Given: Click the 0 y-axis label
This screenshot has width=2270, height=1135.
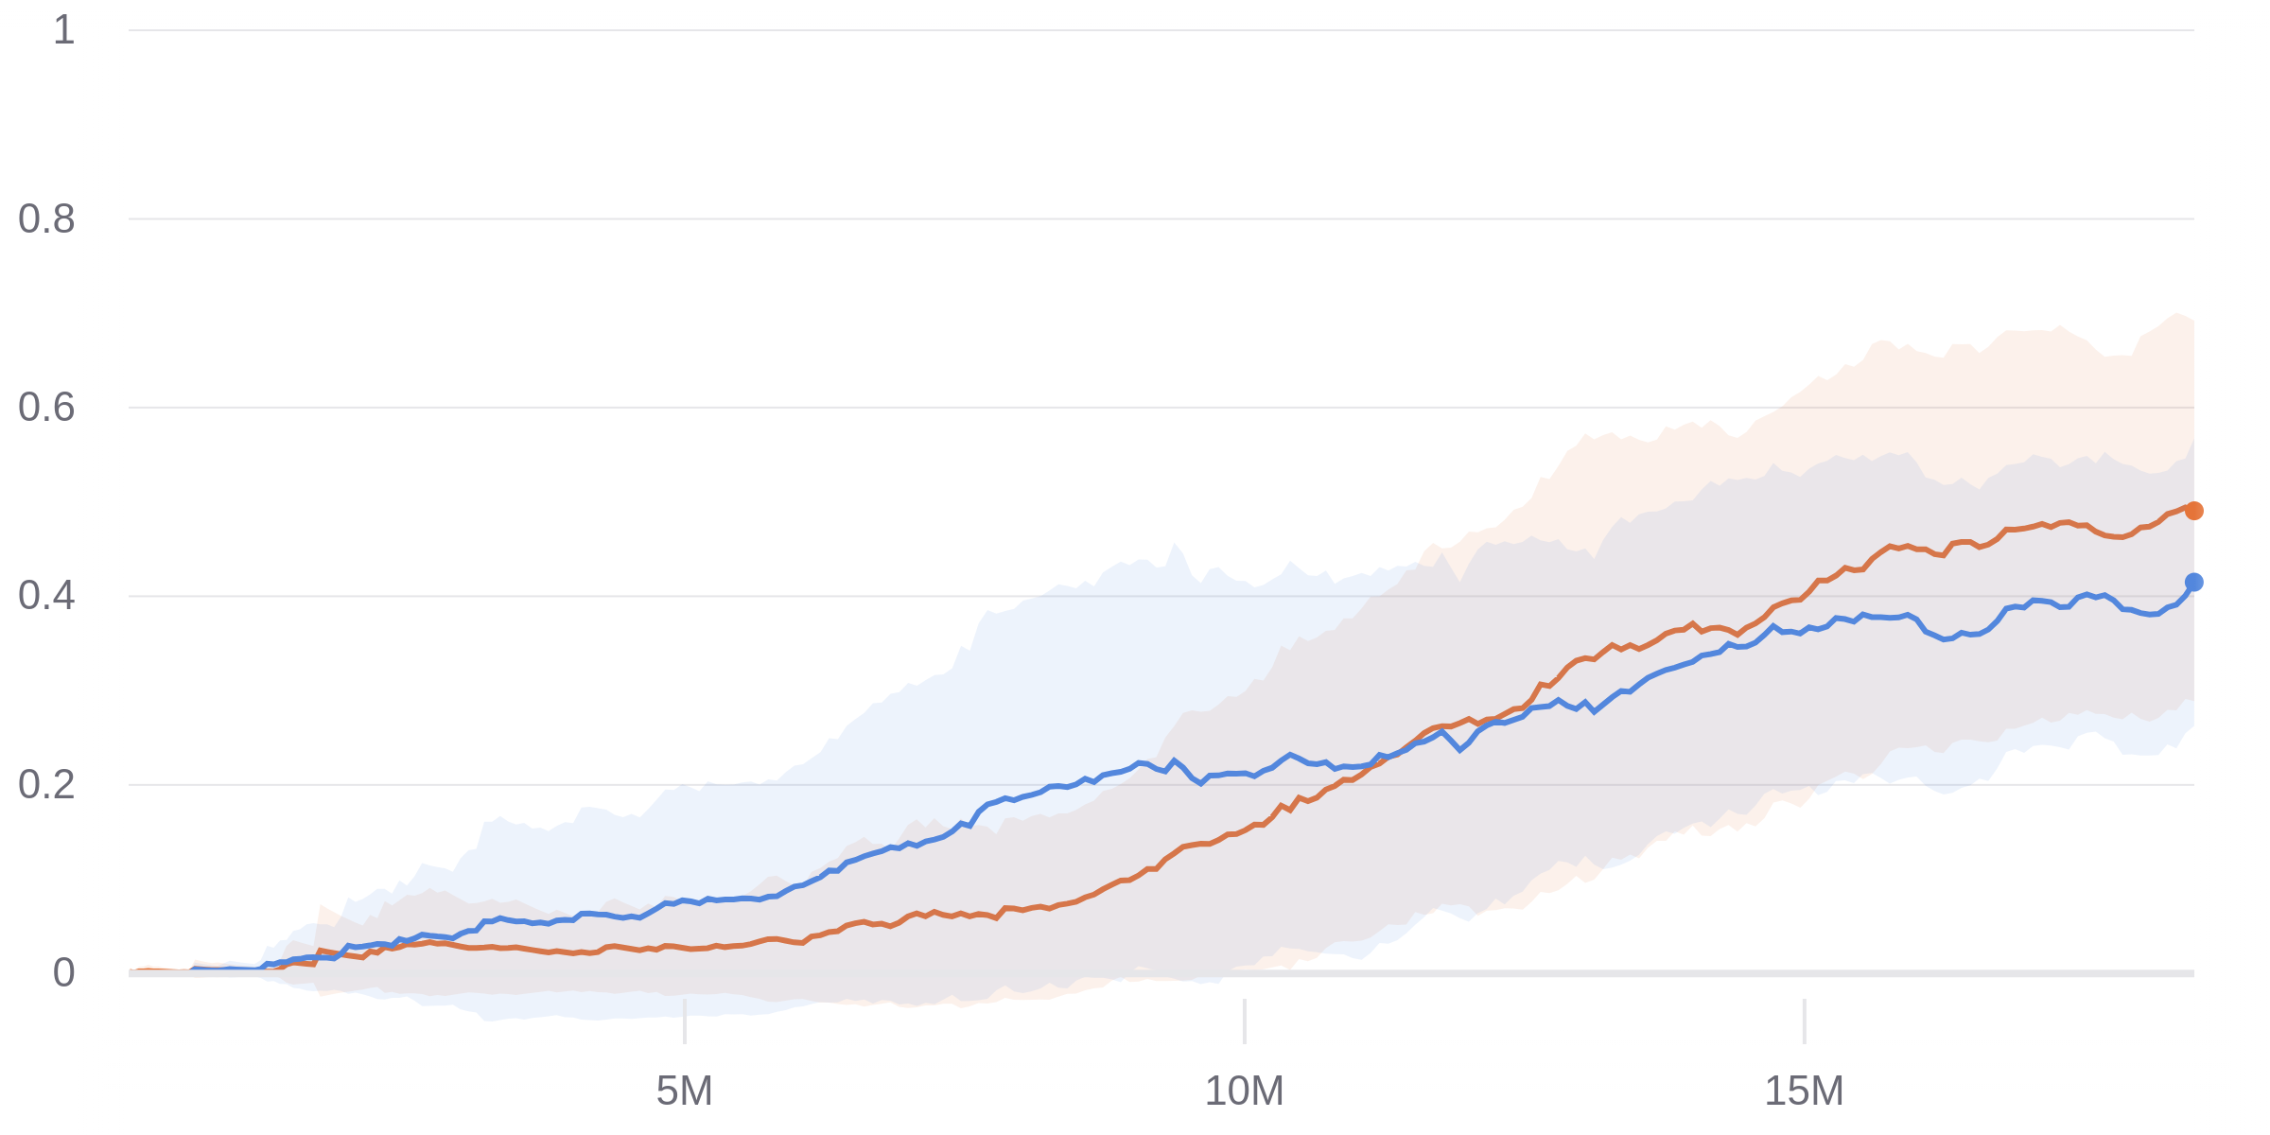Looking at the screenshot, I should point(63,973).
